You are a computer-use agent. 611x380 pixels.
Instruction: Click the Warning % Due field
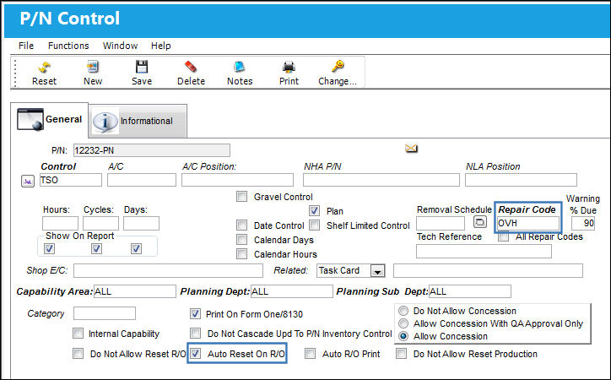coord(583,223)
